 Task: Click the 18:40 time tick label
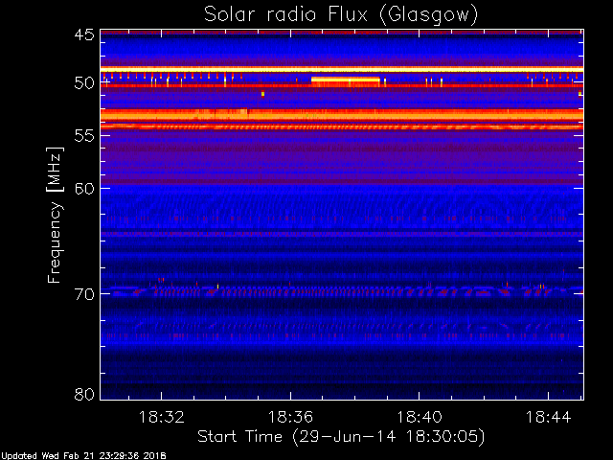tap(420, 417)
